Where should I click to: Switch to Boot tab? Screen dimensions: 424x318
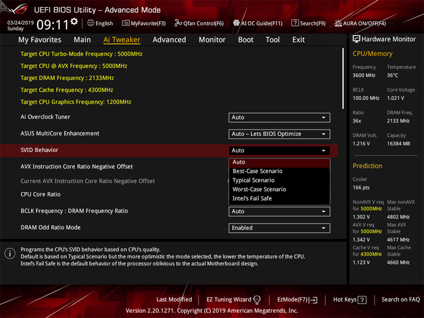pyautogui.click(x=246, y=40)
